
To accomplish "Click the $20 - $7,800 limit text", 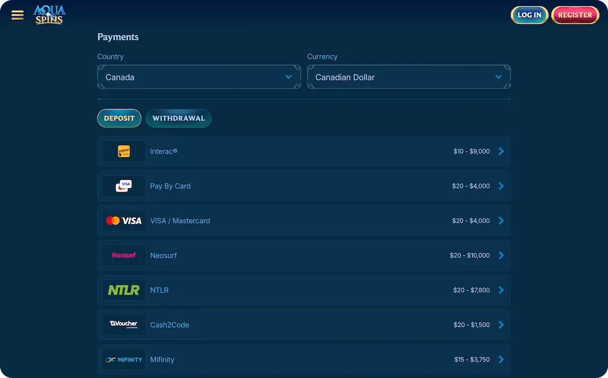I will pyautogui.click(x=471, y=290).
